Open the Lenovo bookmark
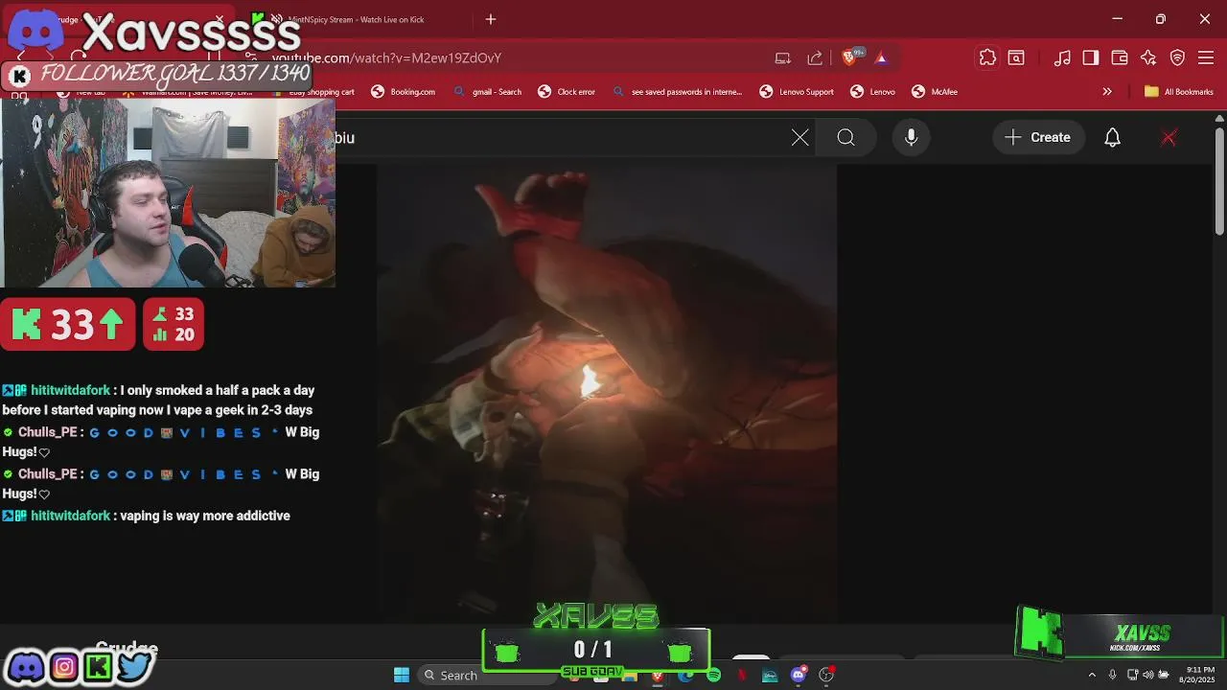This screenshot has width=1227, height=690. pyautogui.click(x=872, y=91)
